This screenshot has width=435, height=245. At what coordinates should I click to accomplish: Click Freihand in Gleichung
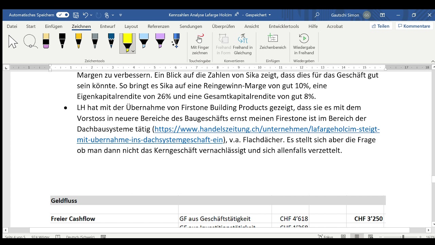pos(243,44)
